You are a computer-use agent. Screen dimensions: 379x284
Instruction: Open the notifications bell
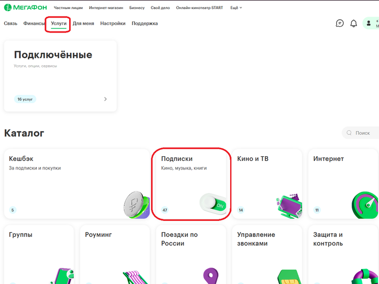click(x=354, y=24)
